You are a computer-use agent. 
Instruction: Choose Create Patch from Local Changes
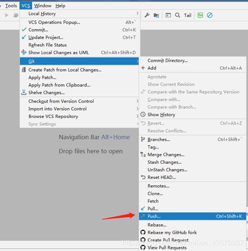79,70
